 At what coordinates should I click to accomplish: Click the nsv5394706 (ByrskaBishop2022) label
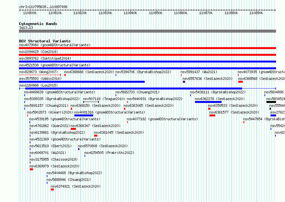click(x=143, y=72)
